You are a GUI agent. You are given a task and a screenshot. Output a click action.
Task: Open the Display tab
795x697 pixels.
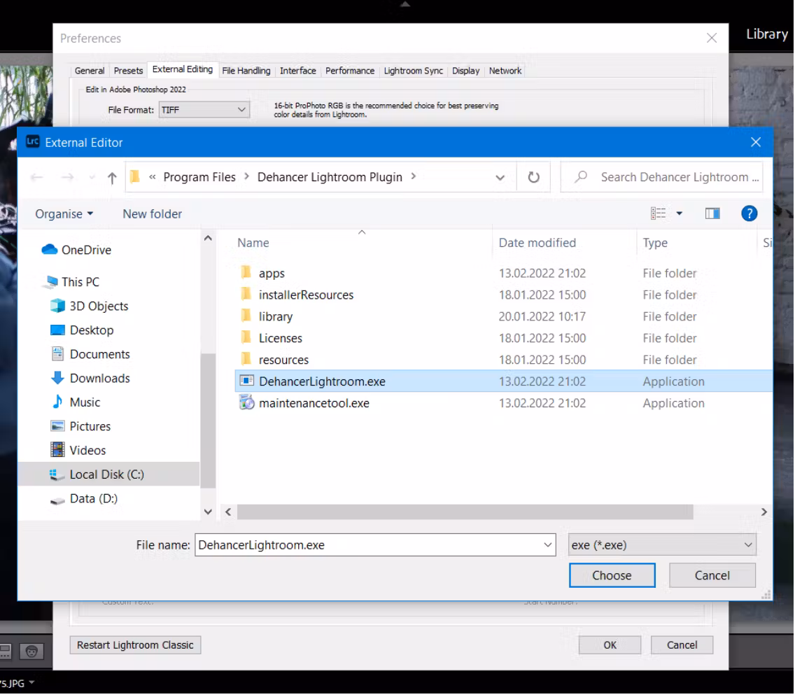pos(465,71)
